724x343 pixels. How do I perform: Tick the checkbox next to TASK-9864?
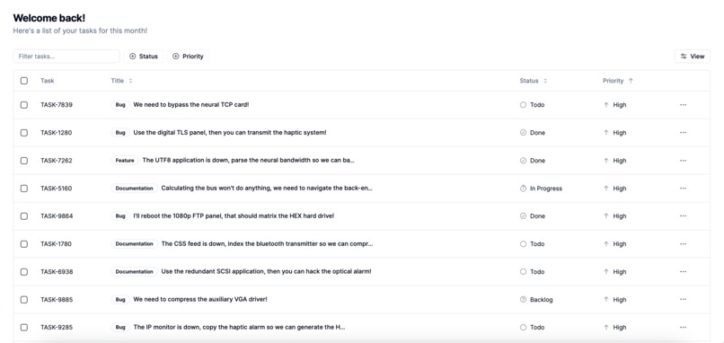tap(24, 216)
